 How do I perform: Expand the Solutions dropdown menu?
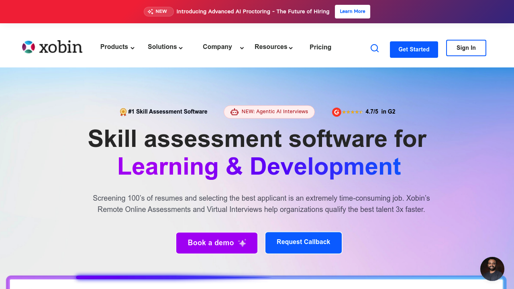(165, 47)
